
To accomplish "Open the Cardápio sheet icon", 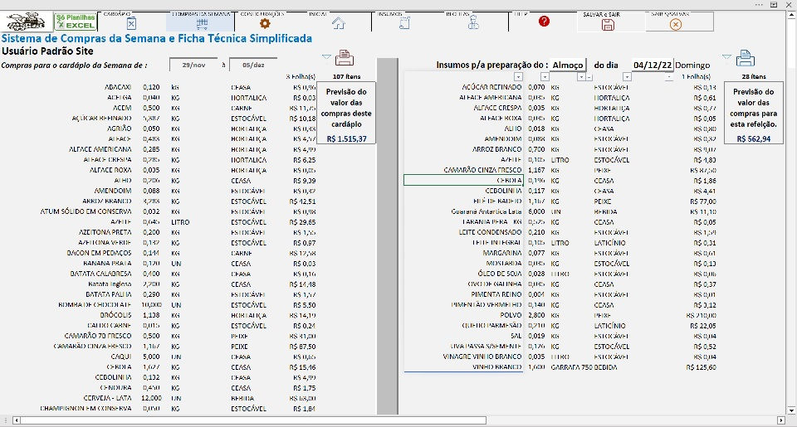I will click(131, 23).
